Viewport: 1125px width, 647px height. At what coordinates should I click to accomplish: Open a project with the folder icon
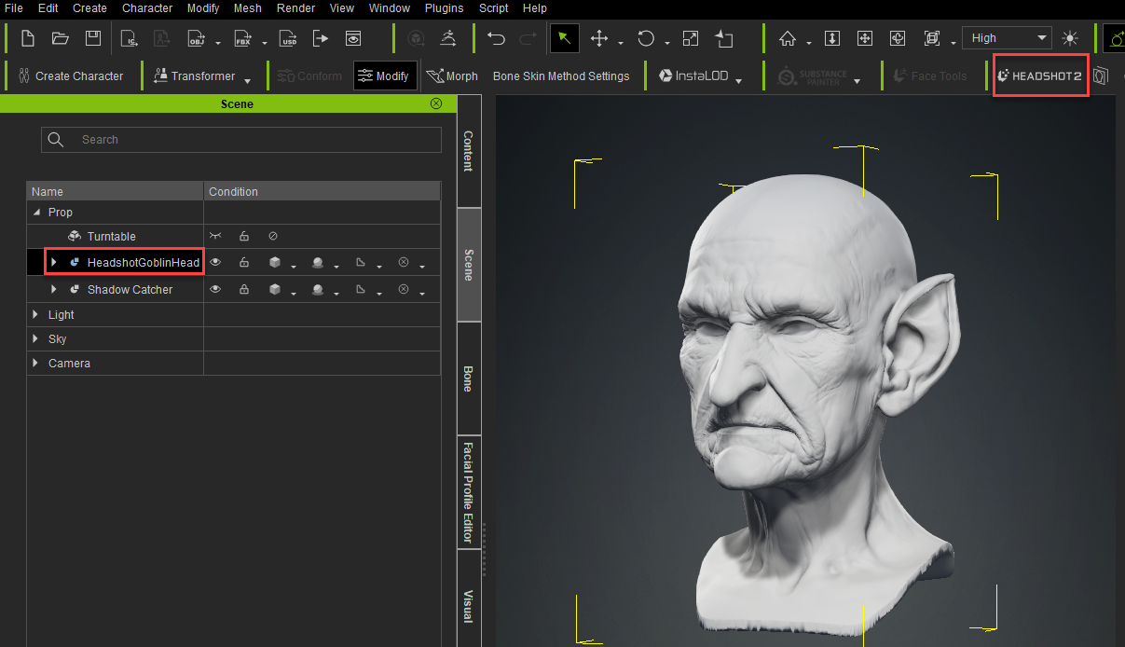pos(61,38)
